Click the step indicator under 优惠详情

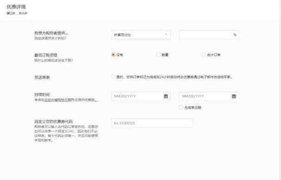pos(17,13)
